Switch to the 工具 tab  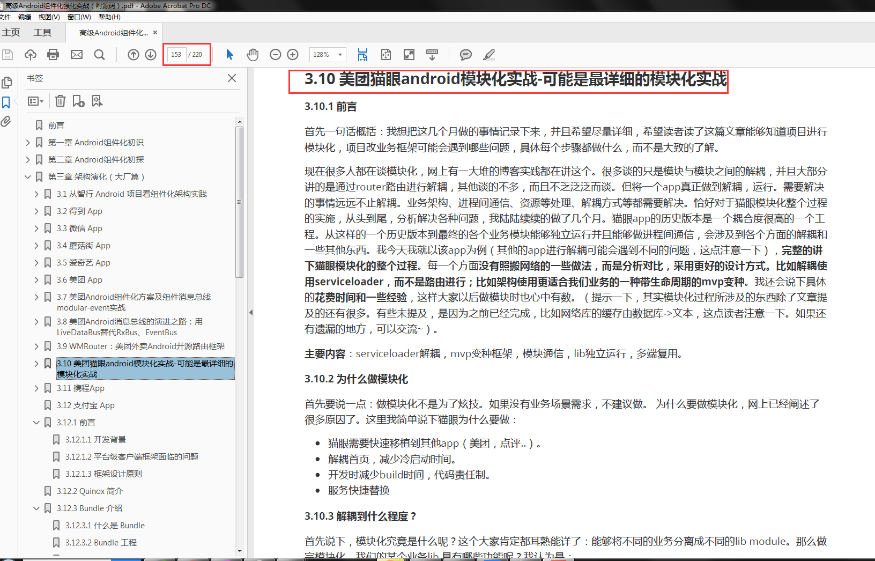tap(43, 33)
